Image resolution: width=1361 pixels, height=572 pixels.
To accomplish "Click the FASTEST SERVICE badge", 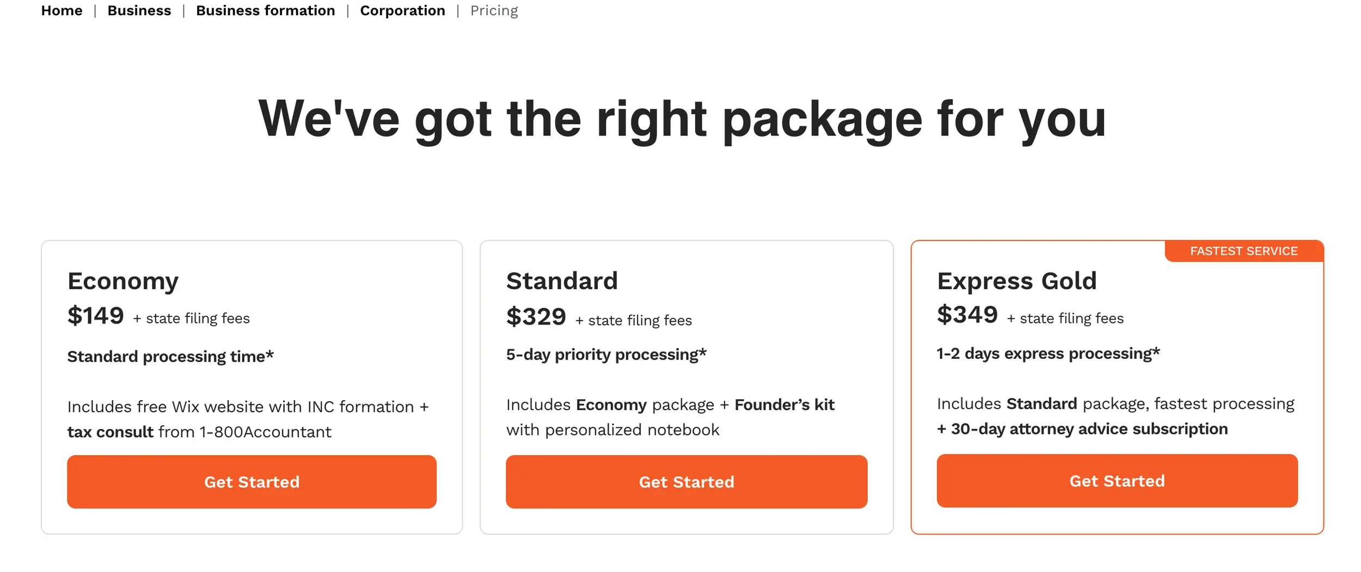I will coord(1243,251).
